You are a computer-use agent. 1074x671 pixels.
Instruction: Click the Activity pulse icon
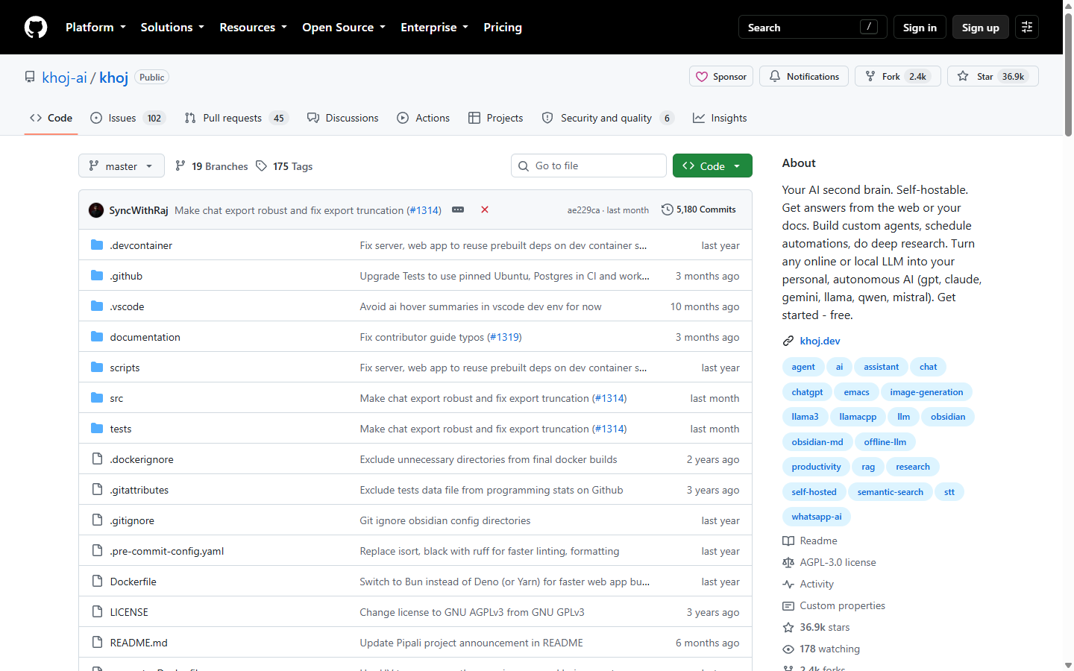click(x=788, y=585)
